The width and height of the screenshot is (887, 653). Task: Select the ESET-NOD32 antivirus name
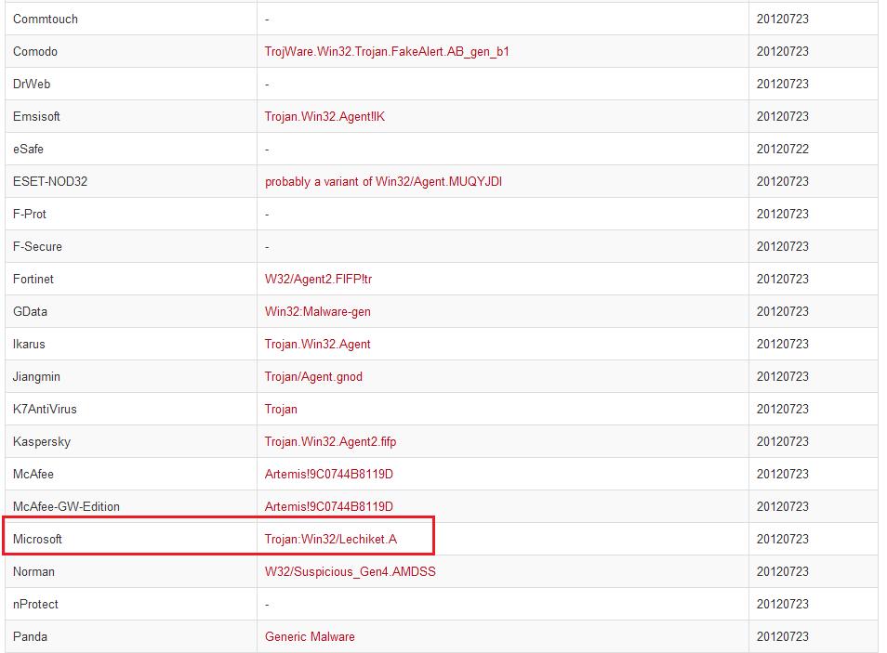(50, 181)
